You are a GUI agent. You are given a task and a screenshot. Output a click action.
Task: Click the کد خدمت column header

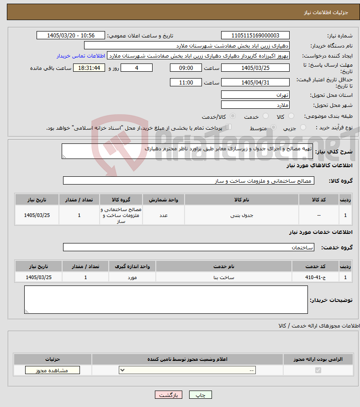pyautogui.click(x=315, y=266)
